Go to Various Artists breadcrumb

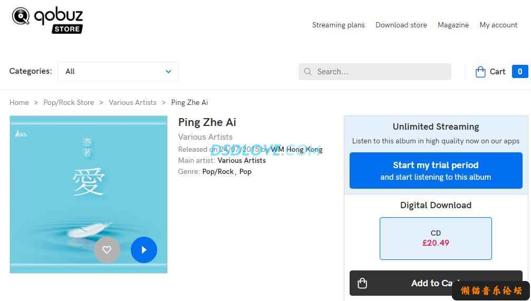pos(132,102)
